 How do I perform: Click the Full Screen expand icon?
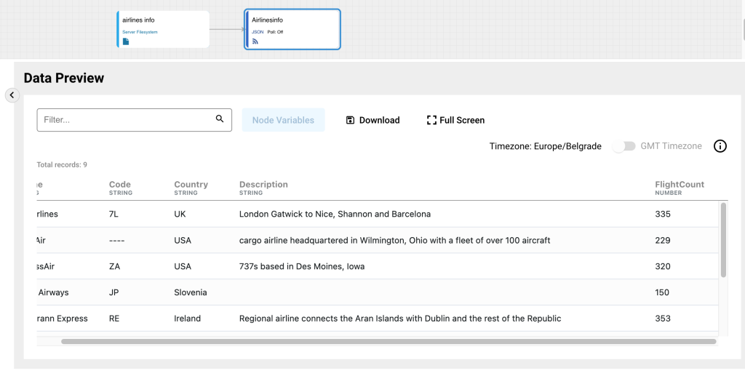[x=431, y=120]
